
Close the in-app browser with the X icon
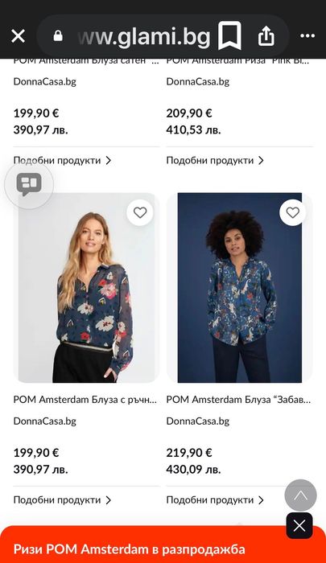18,36
